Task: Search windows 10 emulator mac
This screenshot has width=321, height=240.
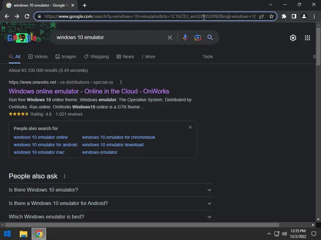Action: (x=39, y=152)
